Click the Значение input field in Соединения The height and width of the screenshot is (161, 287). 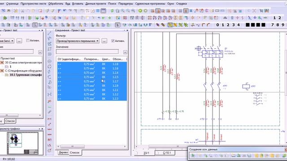(x=87, y=52)
